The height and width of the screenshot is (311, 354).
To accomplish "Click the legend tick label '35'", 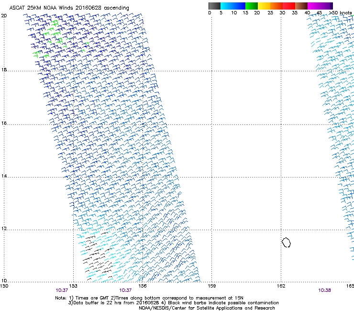I will [295, 13].
